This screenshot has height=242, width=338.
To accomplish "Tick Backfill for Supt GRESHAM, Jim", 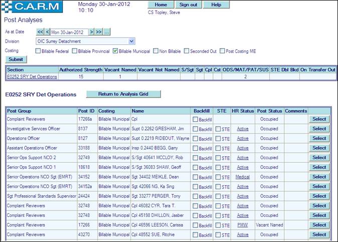I will (195, 129).
